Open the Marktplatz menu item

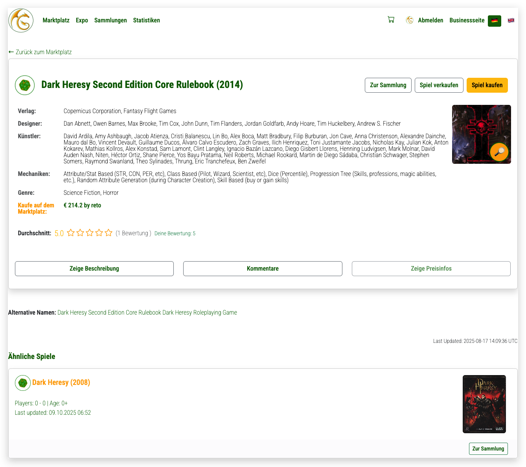click(56, 20)
